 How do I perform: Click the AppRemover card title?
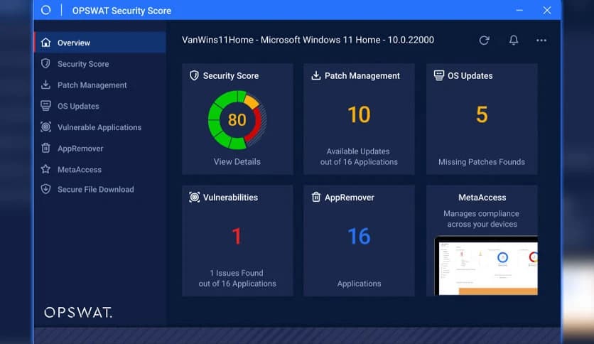coord(350,198)
